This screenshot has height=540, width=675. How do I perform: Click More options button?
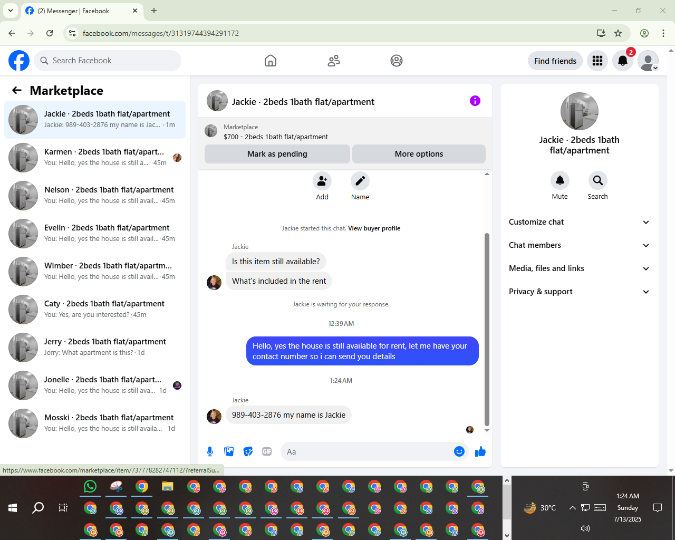pyautogui.click(x=419, y=154)
